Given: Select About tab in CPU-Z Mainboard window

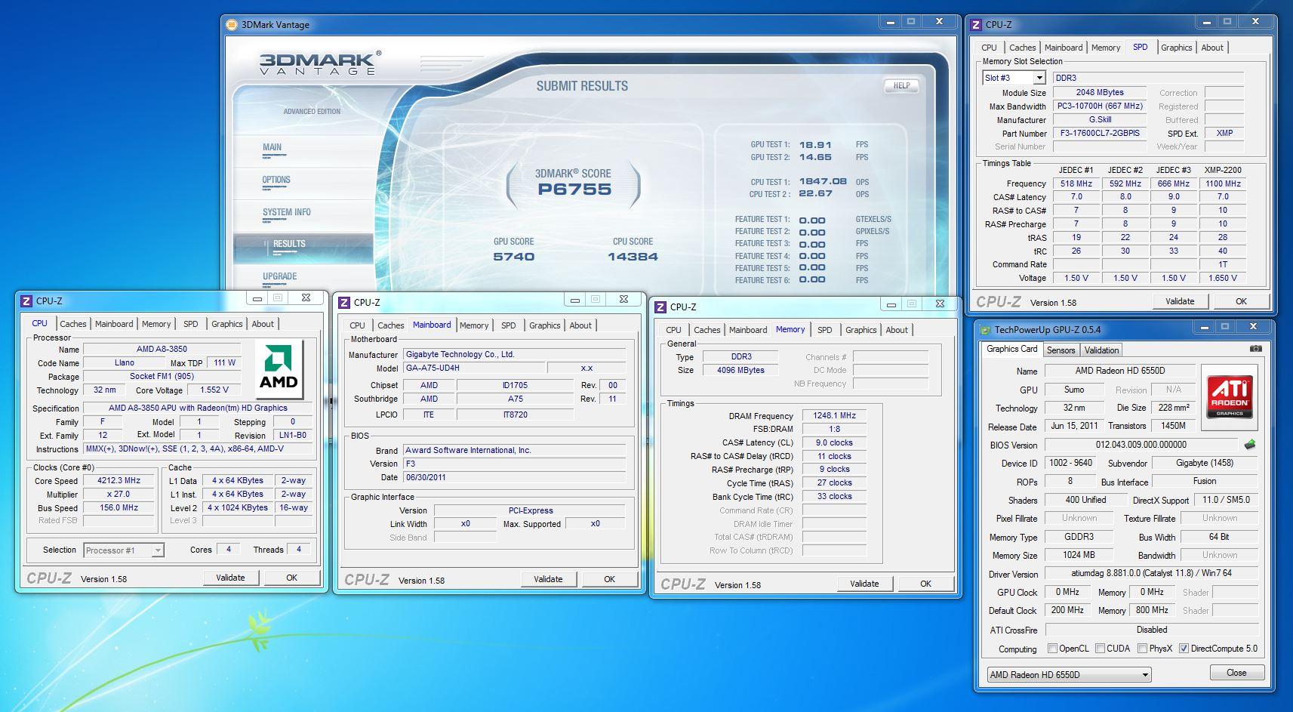Looking at the screenshot, I should coord(580,325).
